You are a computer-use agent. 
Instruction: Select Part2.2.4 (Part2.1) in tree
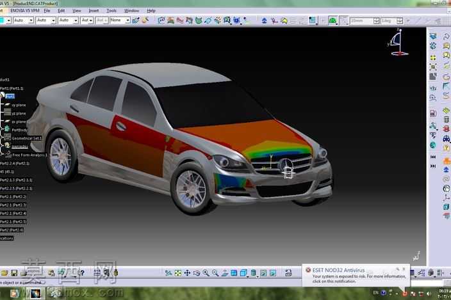point(15,163)
